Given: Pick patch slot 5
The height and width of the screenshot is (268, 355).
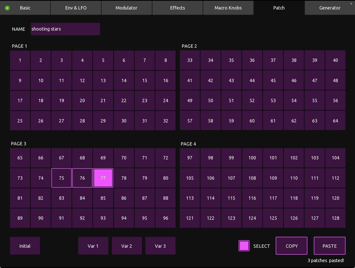Looking at the screenshot, I should point(103,60).
